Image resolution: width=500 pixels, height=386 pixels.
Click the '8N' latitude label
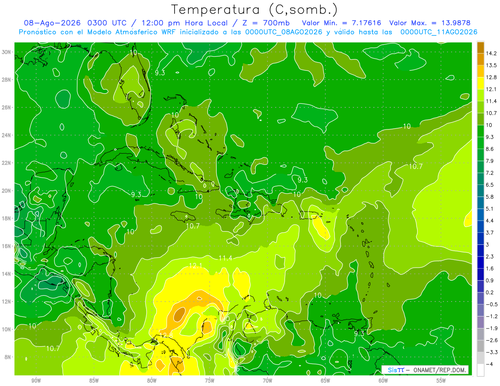[x=8, y=357]
